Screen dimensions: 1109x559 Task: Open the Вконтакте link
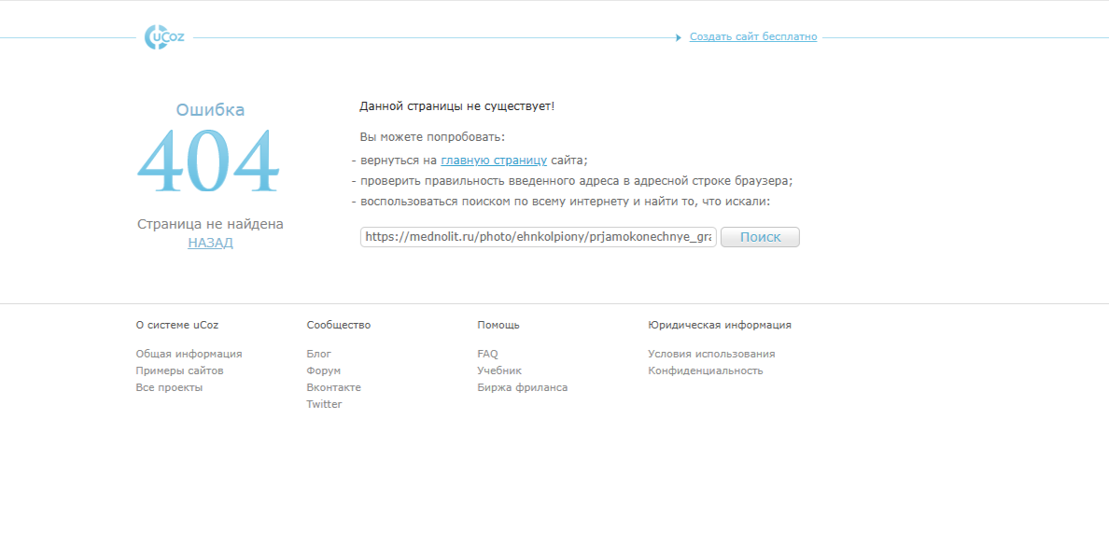pyautogui.click(x=333, y=387)
